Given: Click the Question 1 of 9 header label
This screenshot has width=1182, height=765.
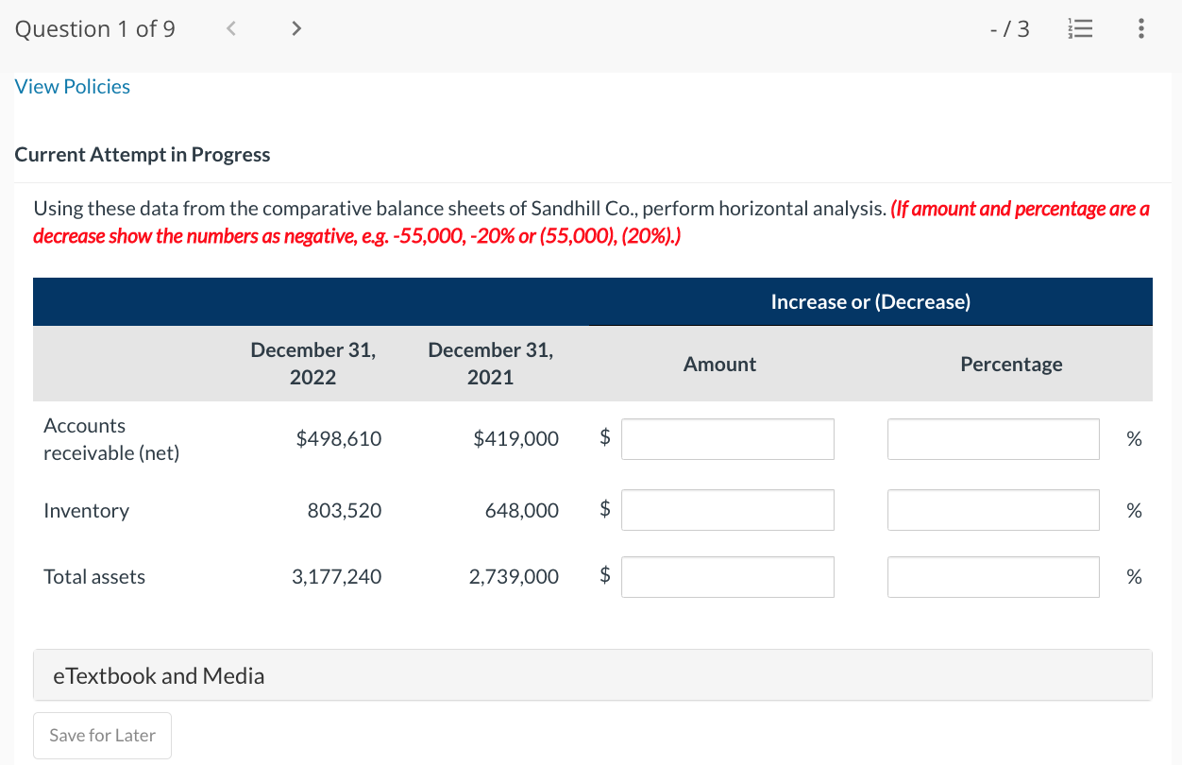Looking at the screenshot, I should pyautogui.click(x=94, y=28).
